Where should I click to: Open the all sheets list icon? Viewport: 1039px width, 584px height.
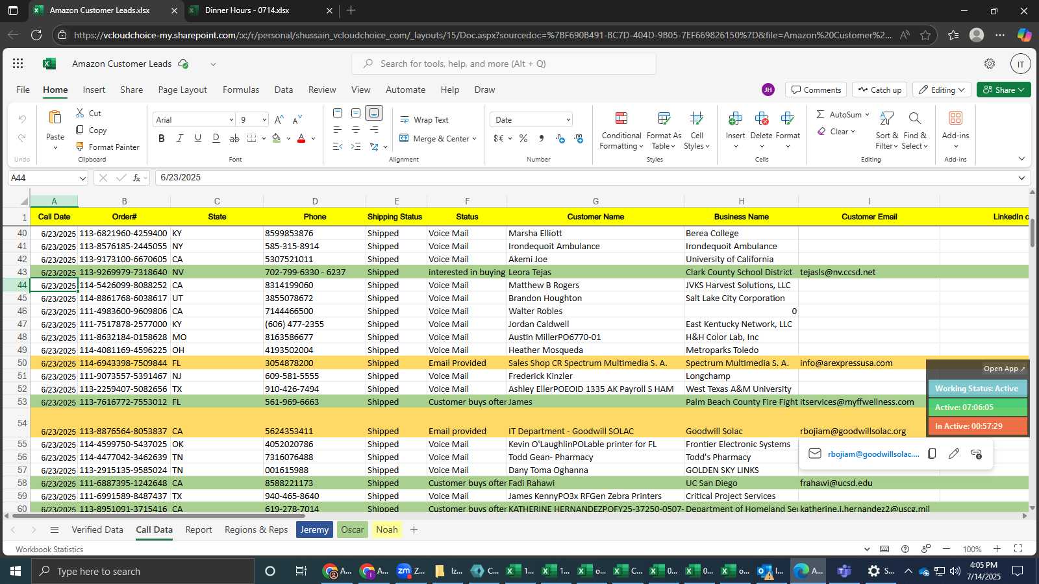pyautogui.click(x=55, y=529)
